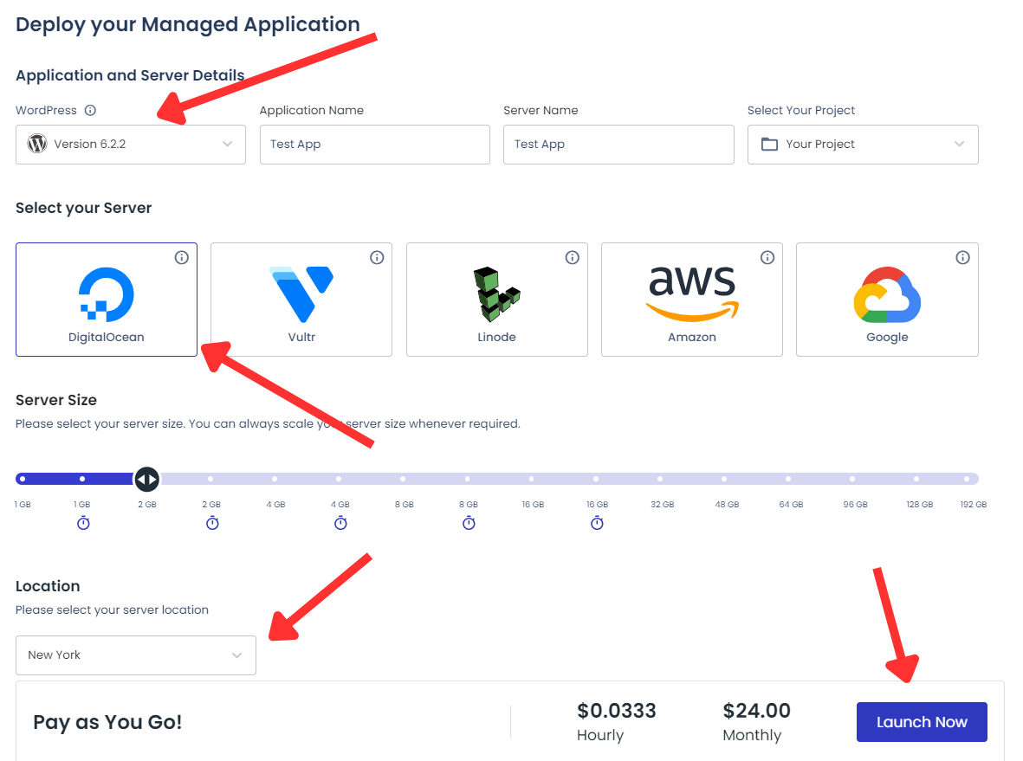The width and height of the screenshot is (1023, 761).
Task: Click the Launch Now button
Action: (x=922, y=722)
